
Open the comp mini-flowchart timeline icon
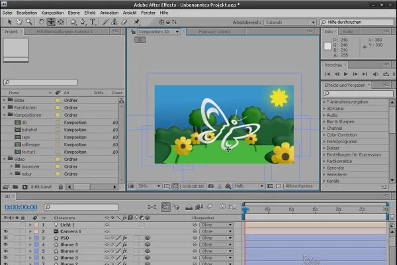[x=152, y=207]
